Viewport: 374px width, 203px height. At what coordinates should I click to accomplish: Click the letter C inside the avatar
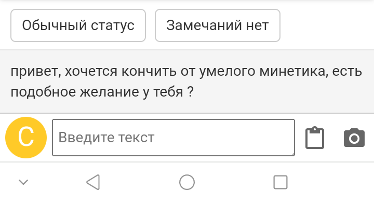coord(26,137)
